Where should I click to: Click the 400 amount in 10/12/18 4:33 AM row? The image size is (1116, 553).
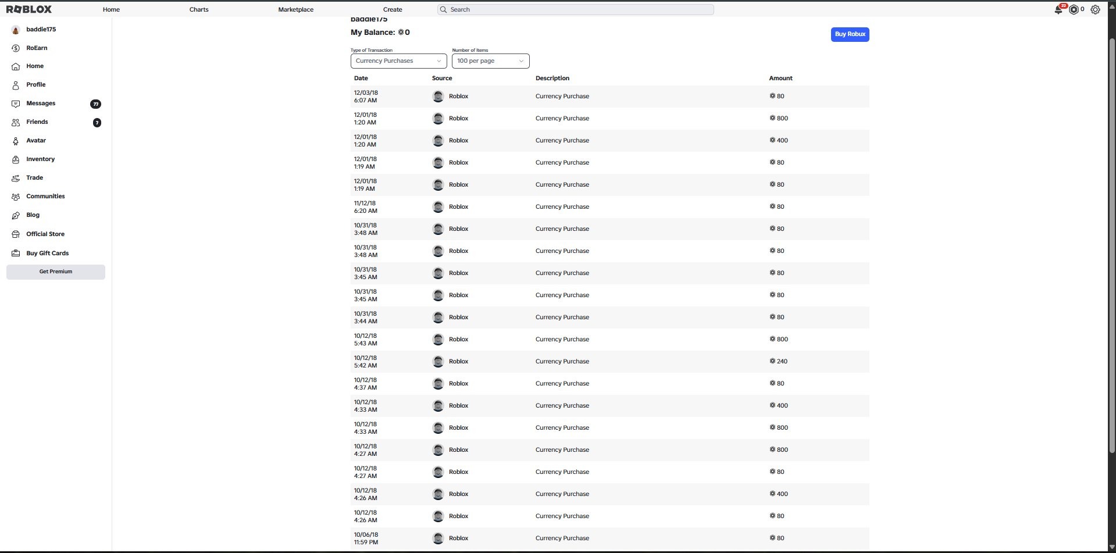point(779,406)
